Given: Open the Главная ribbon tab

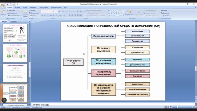Looking at the screenshot, I should pos(10,7).
